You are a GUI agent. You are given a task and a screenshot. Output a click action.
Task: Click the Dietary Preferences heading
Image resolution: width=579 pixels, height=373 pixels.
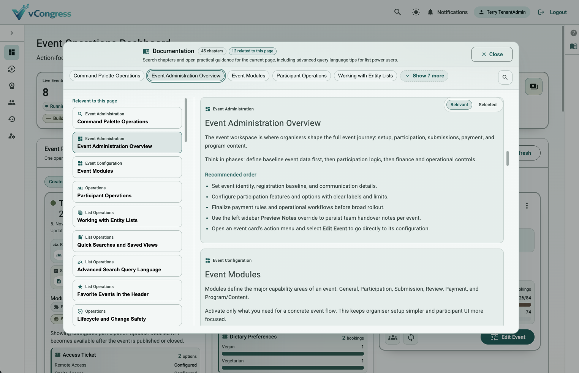(253, 337)
